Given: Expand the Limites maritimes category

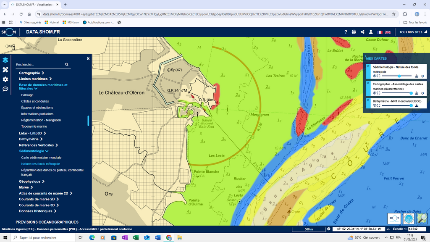Looking at the screenshot, I should tap(35, 79).
